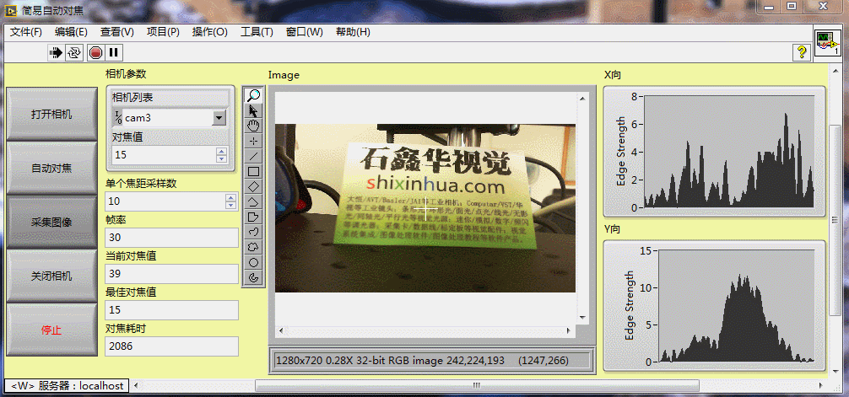Toggle the Pause button in toolbar
This screenshot has height=397, width=849.
click(114, 52)
